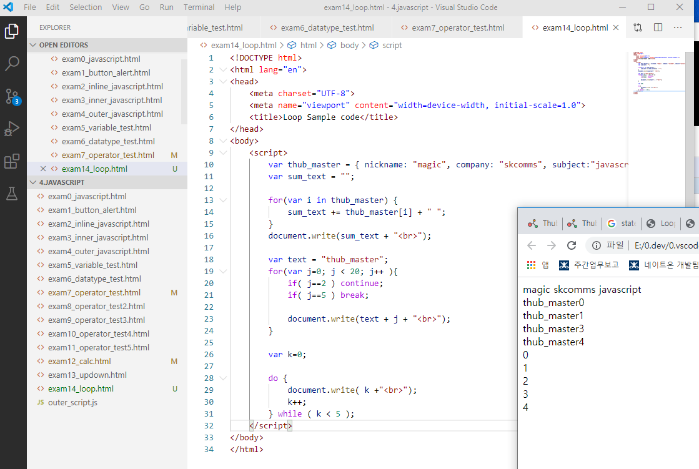Switch to the variable_test.html editor tab
Image resolution: width=699 pixels, height=469 pixels.
tap(224, 27)
